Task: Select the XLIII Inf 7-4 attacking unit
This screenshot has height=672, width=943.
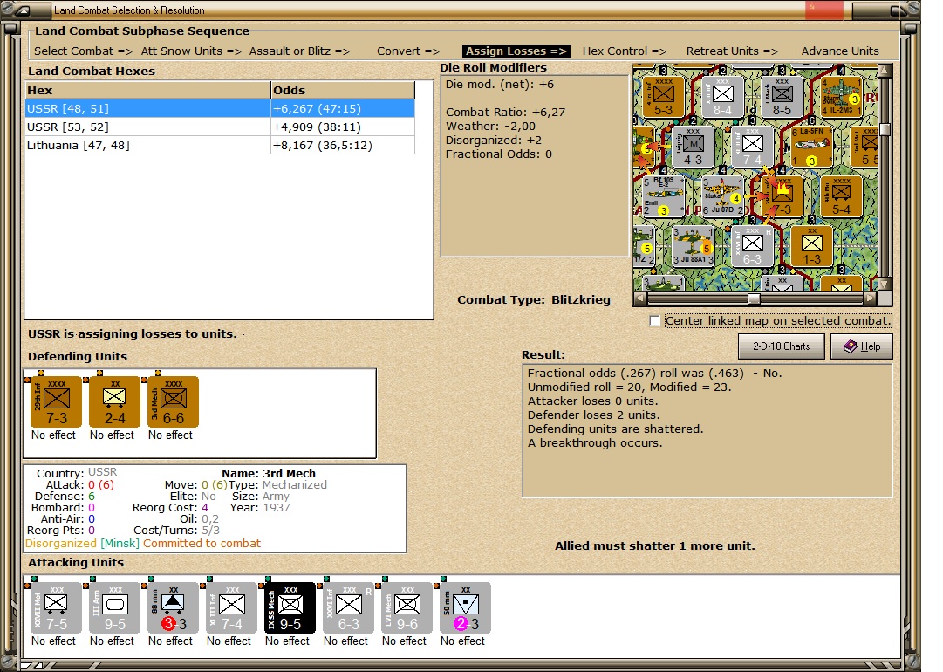Action: [231, 607]
